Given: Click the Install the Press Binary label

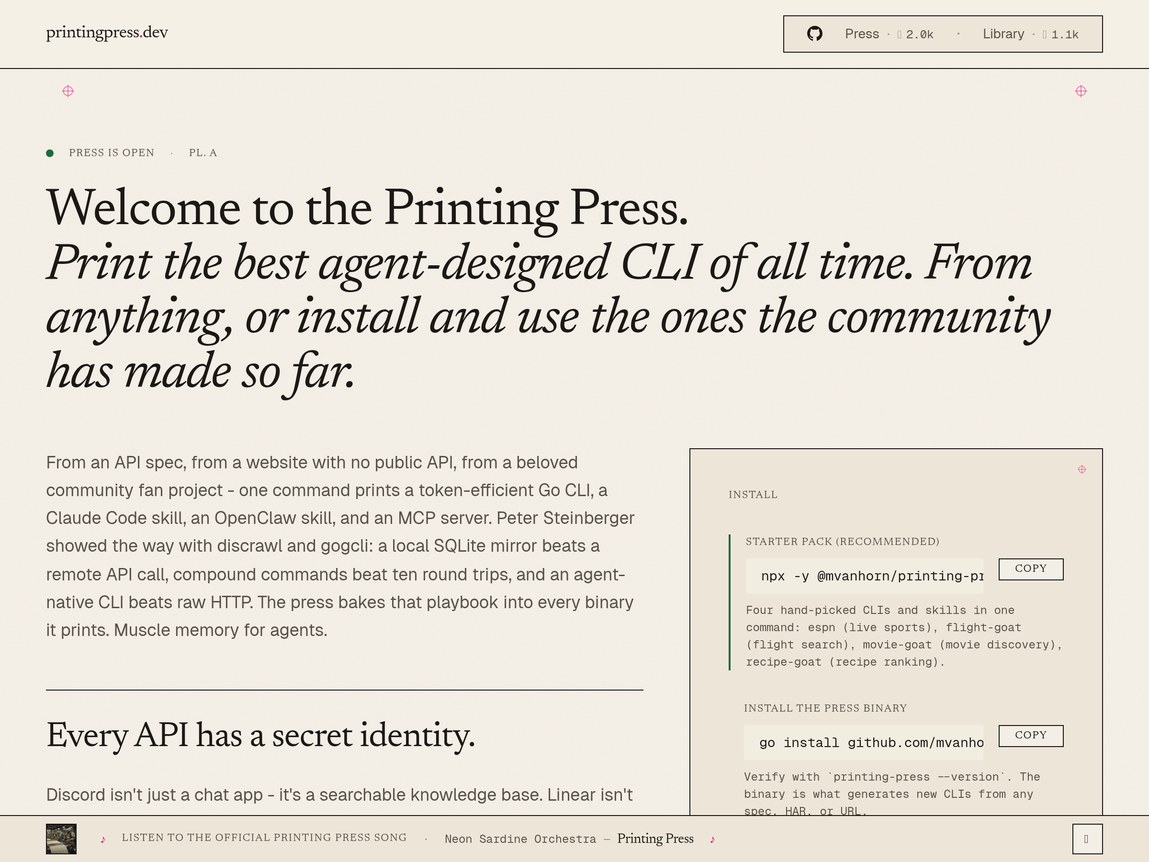Looking at the screenshot, I should [x=825, y=708].
